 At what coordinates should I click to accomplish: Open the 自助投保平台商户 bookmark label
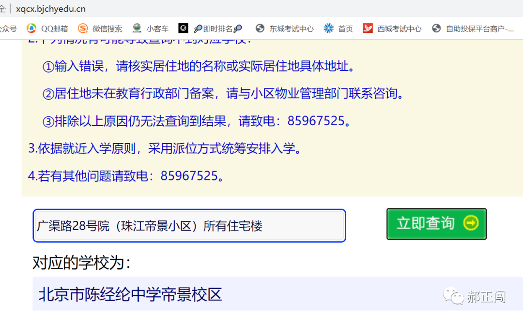click(479, 29)
